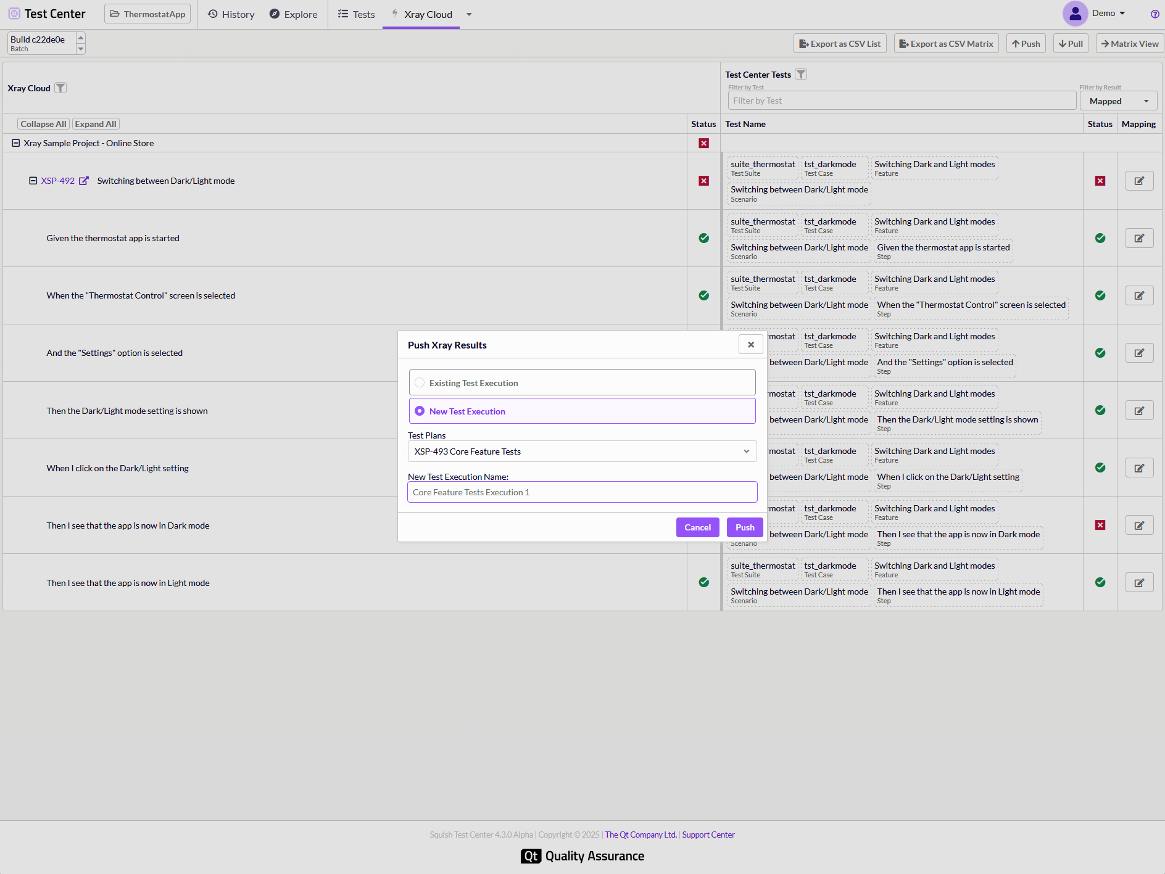The image size is (1165, 874).
Task: Increment the build batch with the up arrow
Action: [x=80, y=38]
